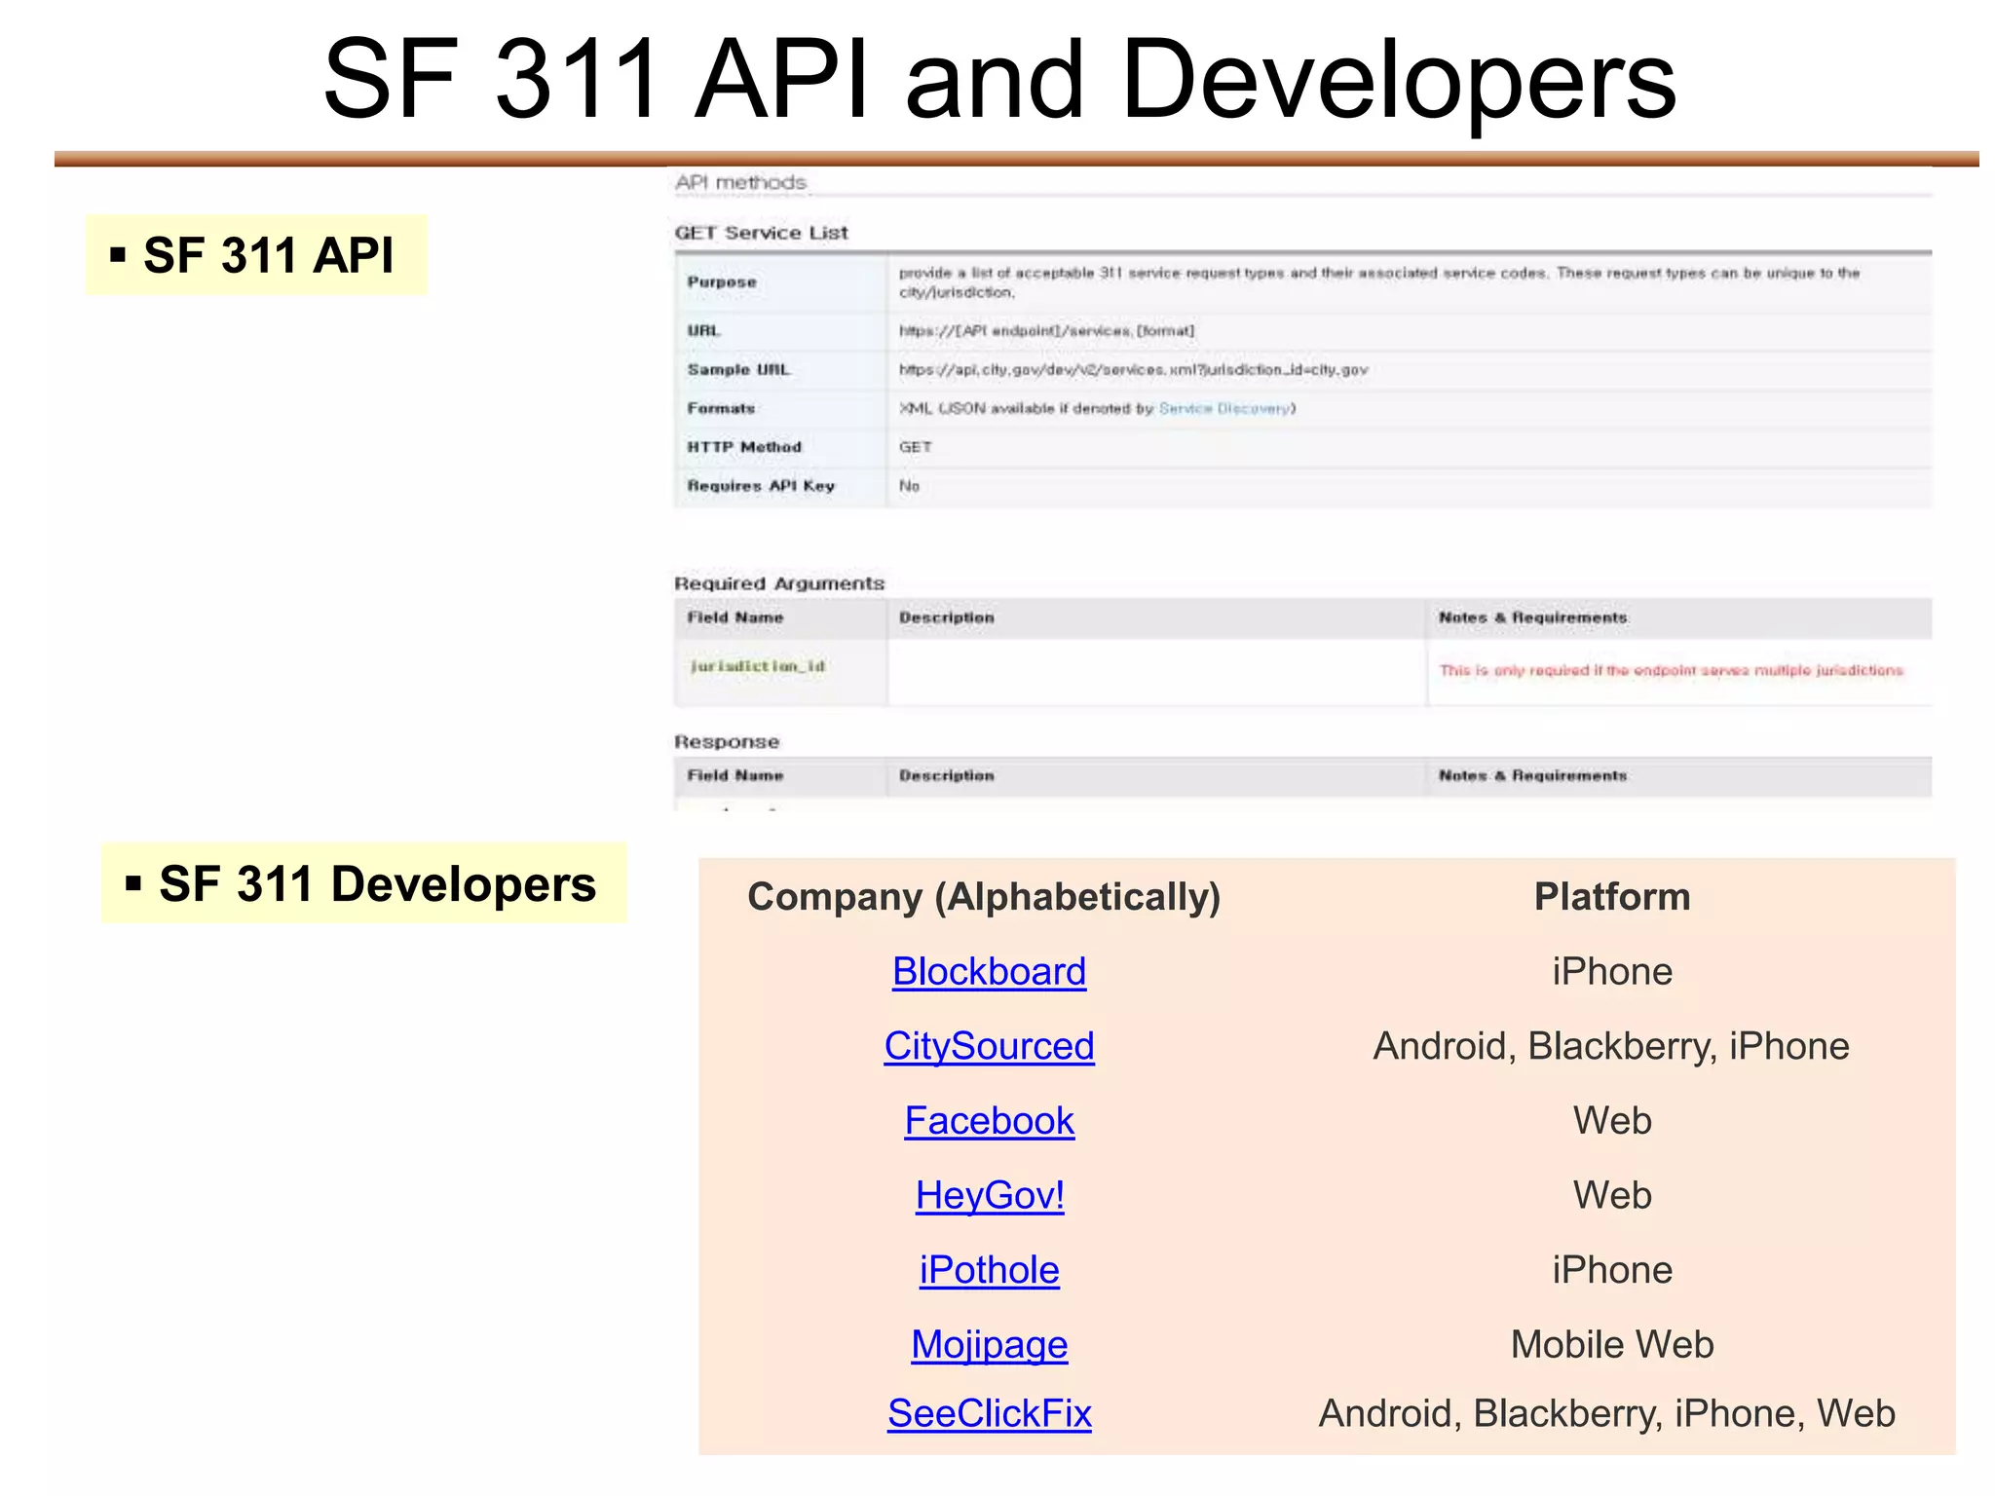This screenshot has height=1496, width=1995.
Task: Click the sample URL api.city.gov value
Action: 1133,369
